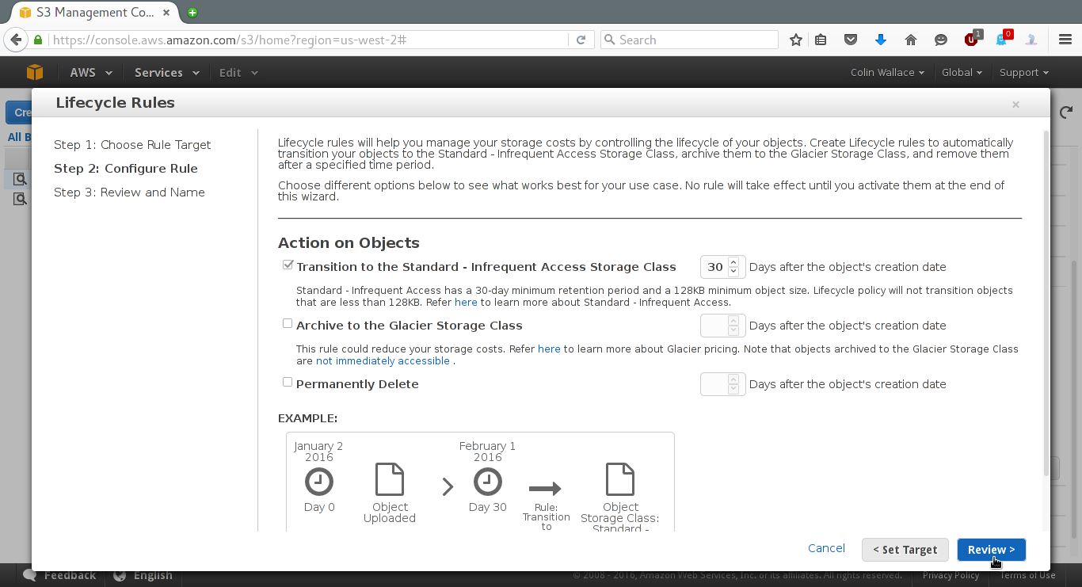Click the Day 0 clock icon in example
Image resolution: width=1082 pixels, height=587 pixels.
(x=319, y=482)
